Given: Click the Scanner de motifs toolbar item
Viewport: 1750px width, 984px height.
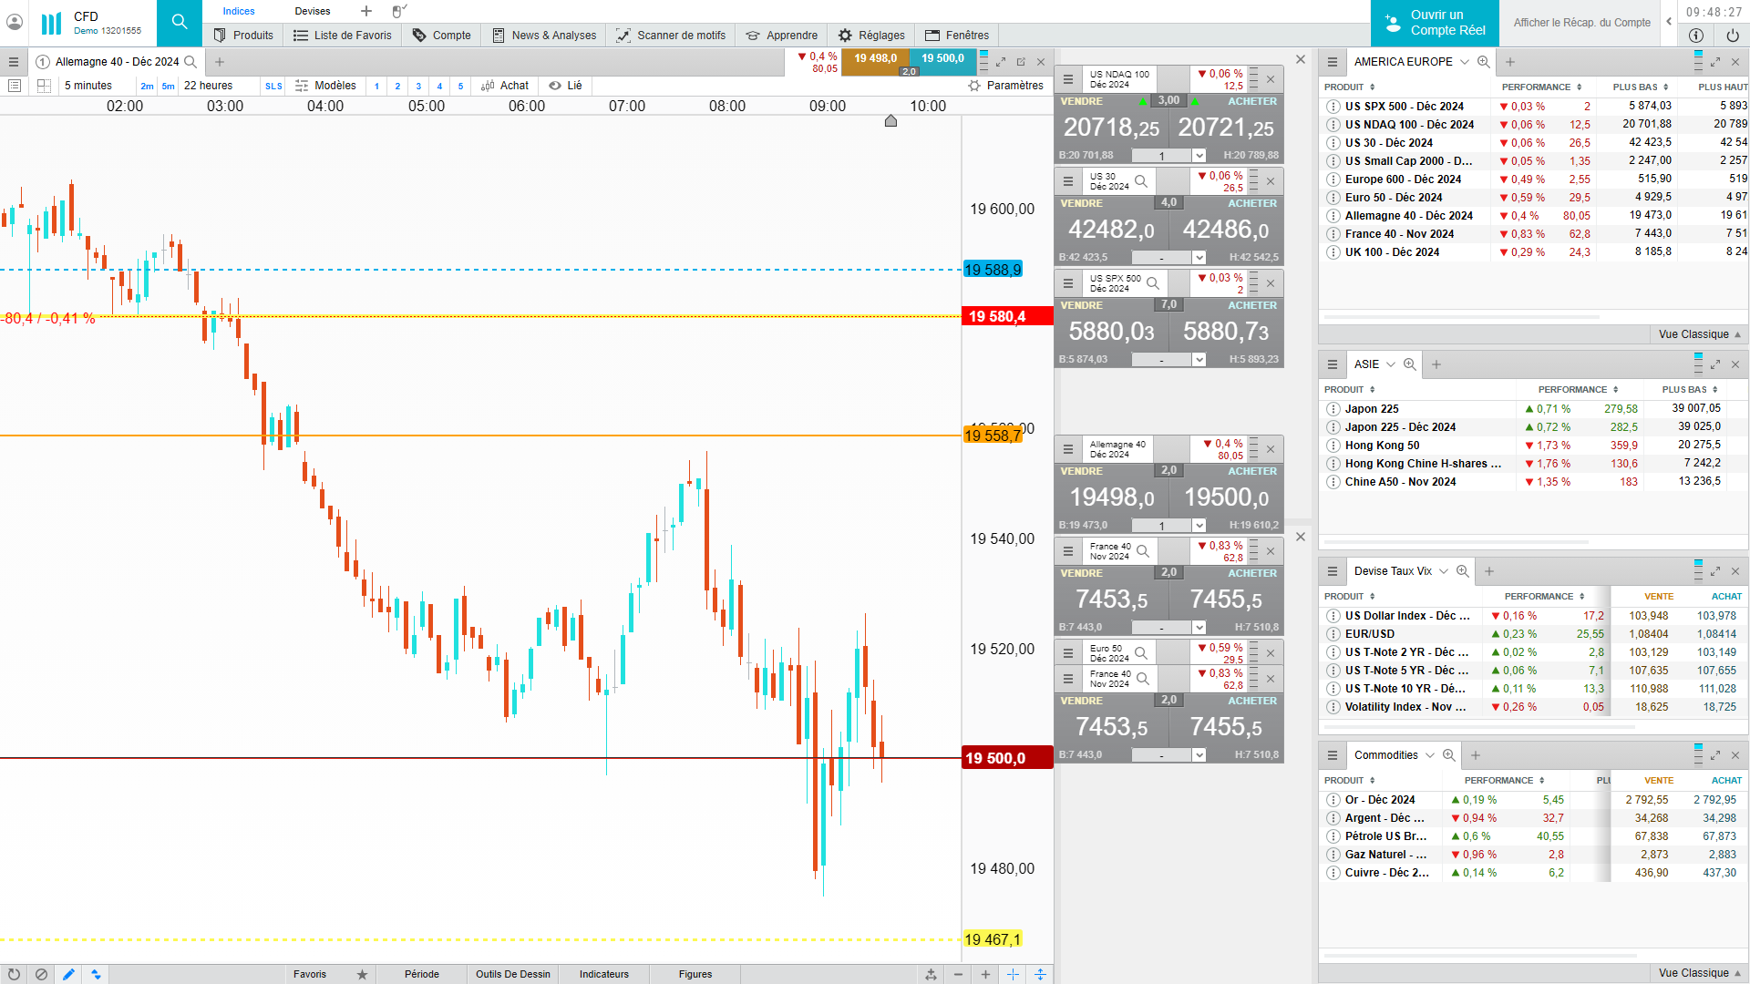Looking at the screenshot, I should point(671,36).
